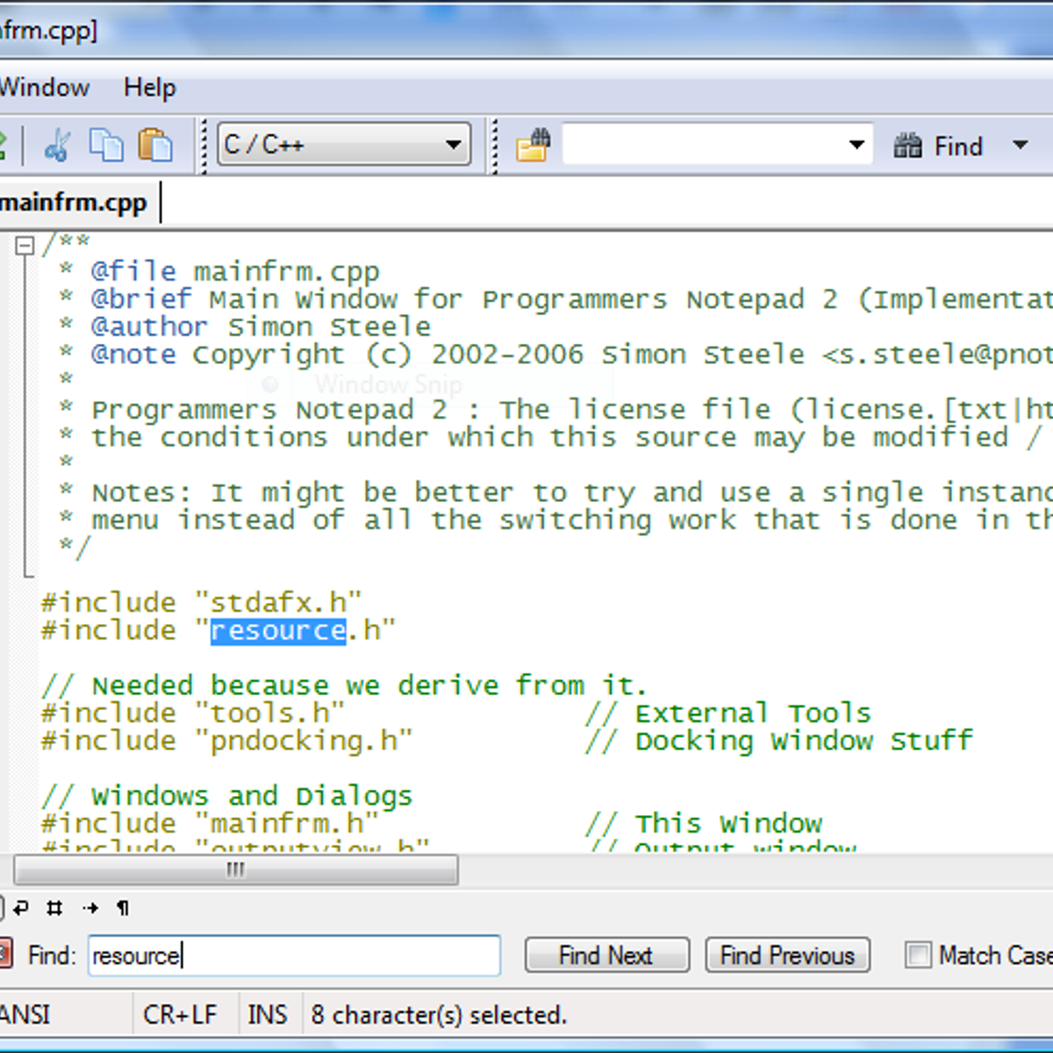The image size is (1053, 1053).
Task: Select the mainfrm.cpp document tab
Action: coord(77,203)
